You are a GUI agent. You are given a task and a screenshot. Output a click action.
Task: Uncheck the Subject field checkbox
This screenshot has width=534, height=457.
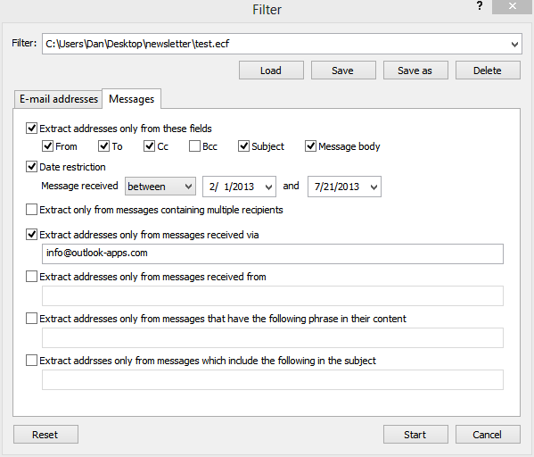243,146
